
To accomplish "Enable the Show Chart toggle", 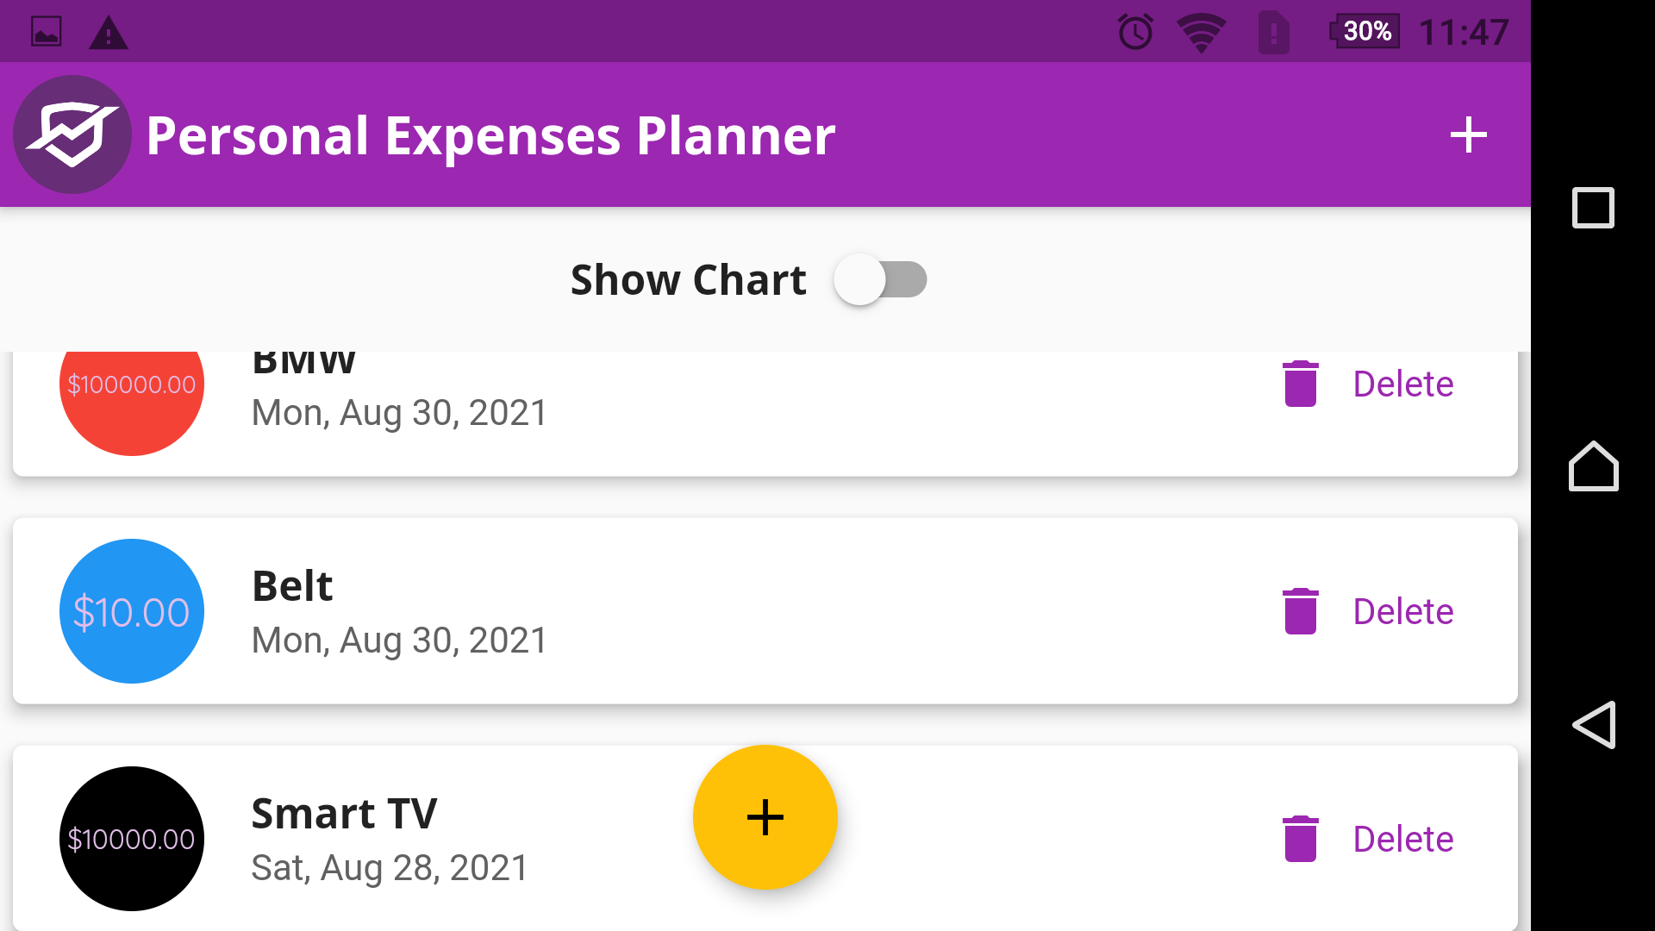I will click(880, 279).
